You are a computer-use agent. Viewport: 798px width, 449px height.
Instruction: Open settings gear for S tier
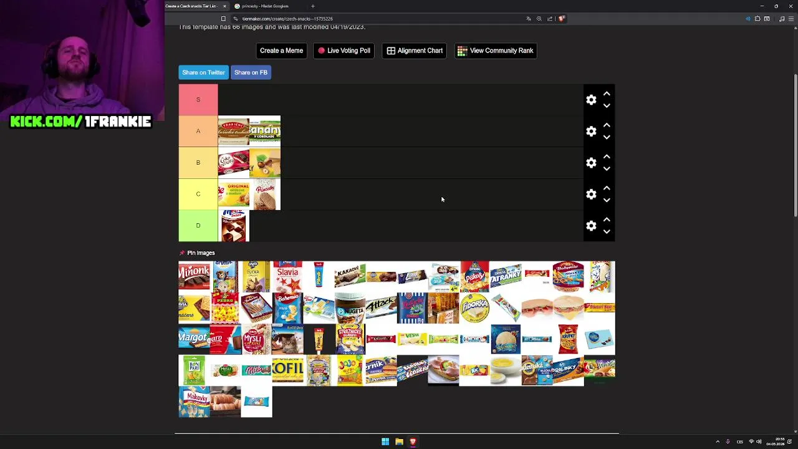tap(591, 100)
